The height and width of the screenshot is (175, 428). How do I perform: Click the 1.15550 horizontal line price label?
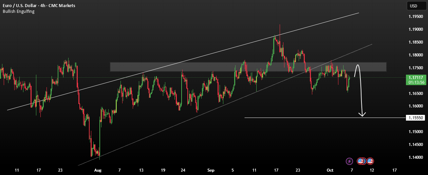coord(416,118)
